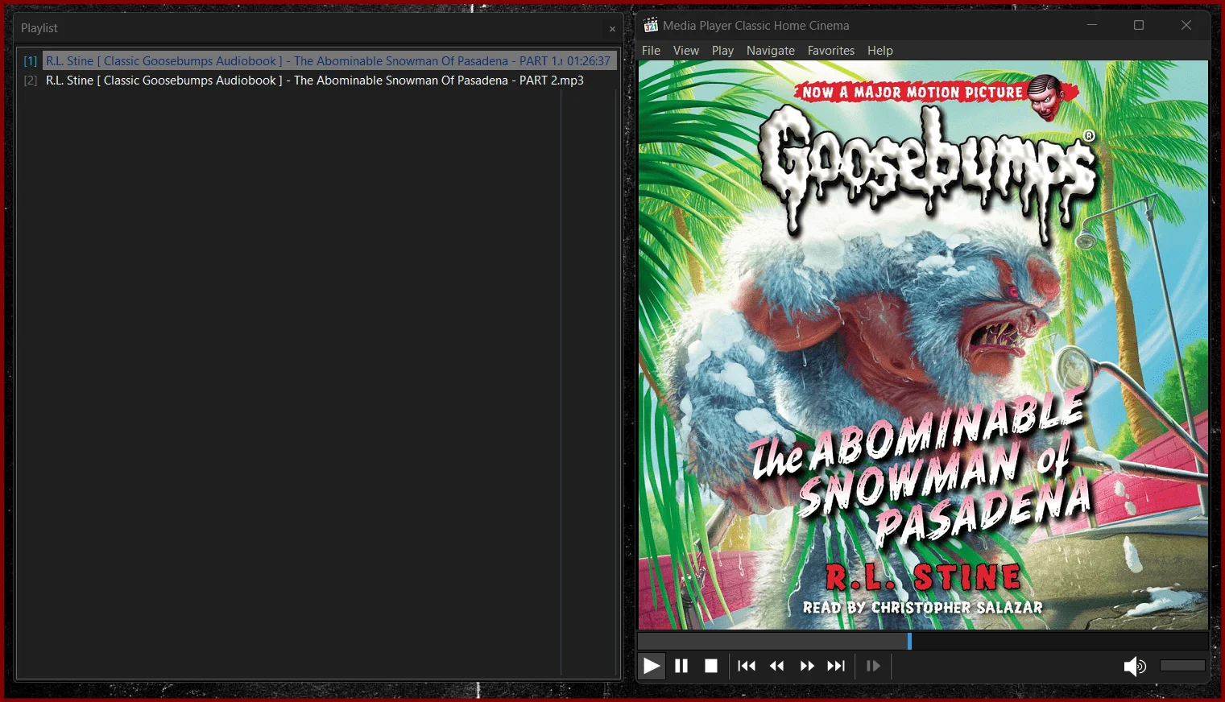Skip to the next track
The image size is (1225, 702).
pos(837,666)
